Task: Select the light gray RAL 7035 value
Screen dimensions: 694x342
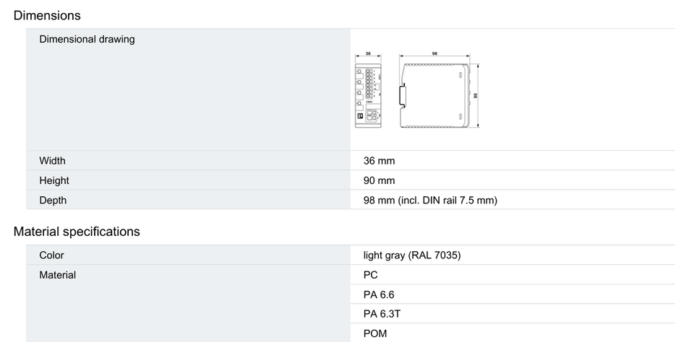Action: [x=412, y=255]
